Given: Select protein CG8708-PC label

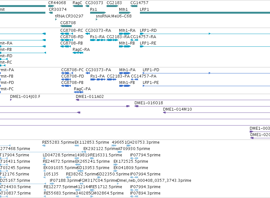Looking at the screenshot, I should click(72, 70).
